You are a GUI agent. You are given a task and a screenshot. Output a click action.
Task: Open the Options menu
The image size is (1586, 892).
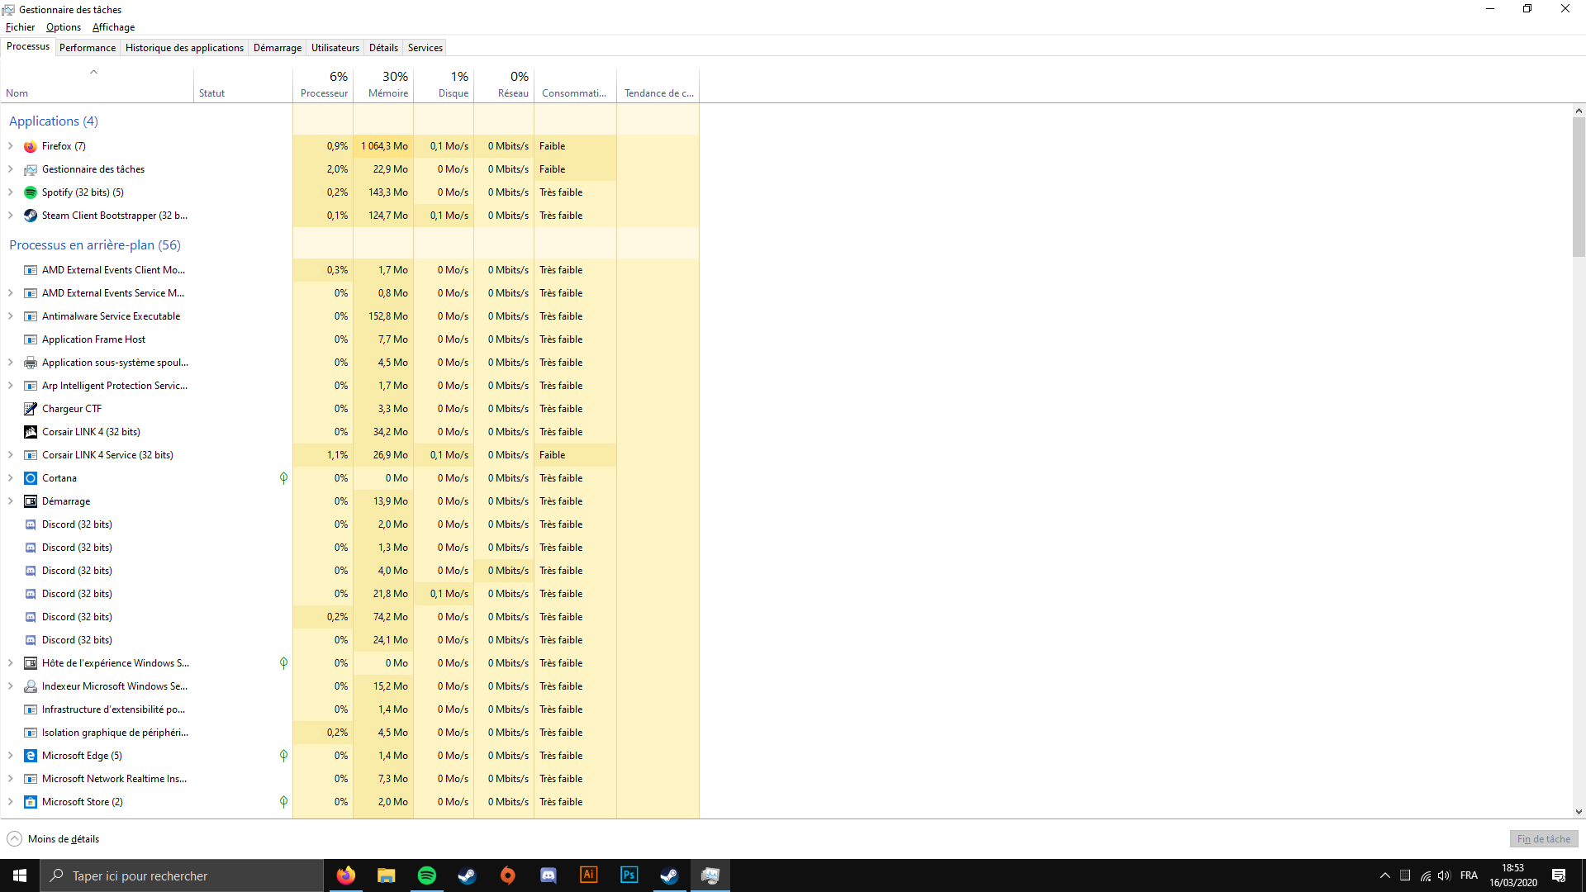point(64,27)
